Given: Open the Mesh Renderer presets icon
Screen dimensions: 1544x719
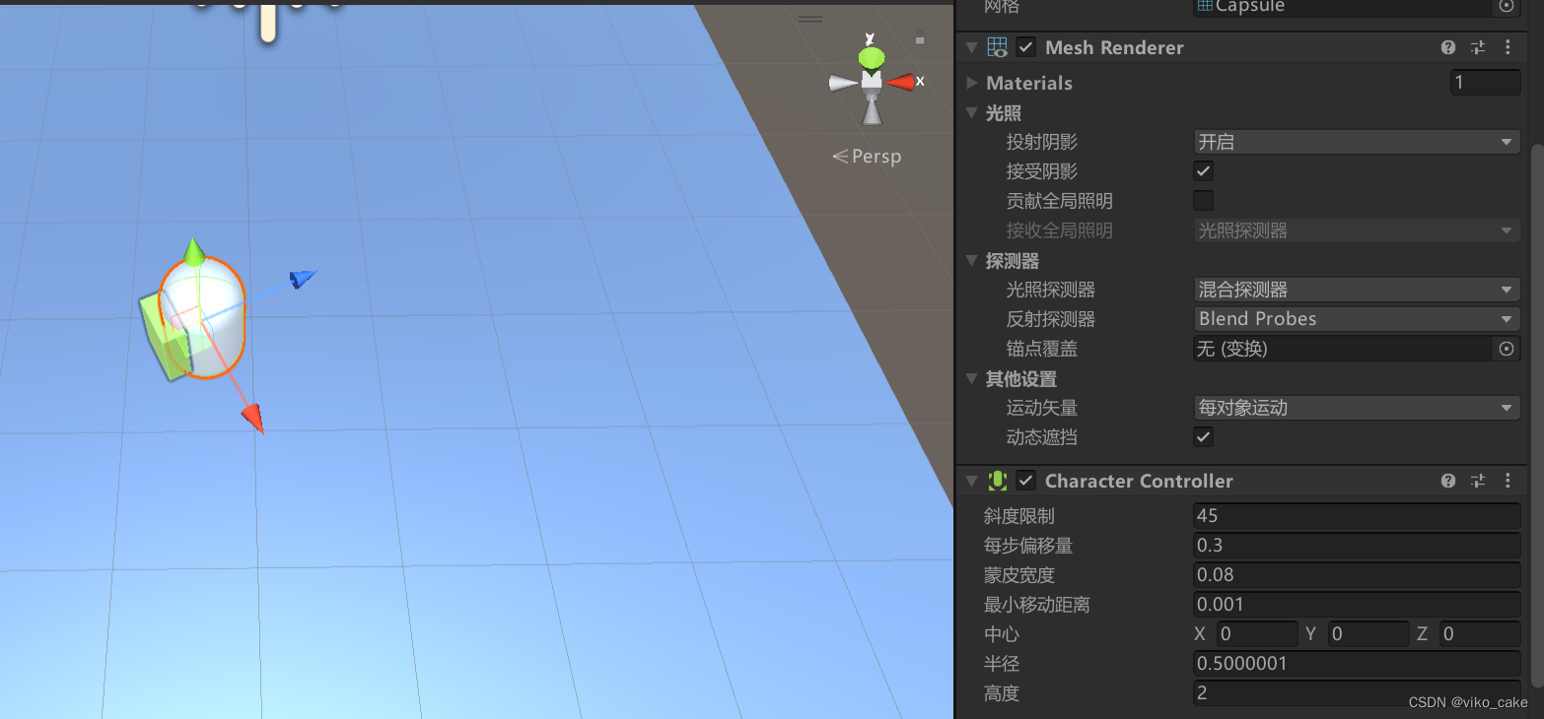Looking at the screenshot, I should click(x=1477, y=46).
